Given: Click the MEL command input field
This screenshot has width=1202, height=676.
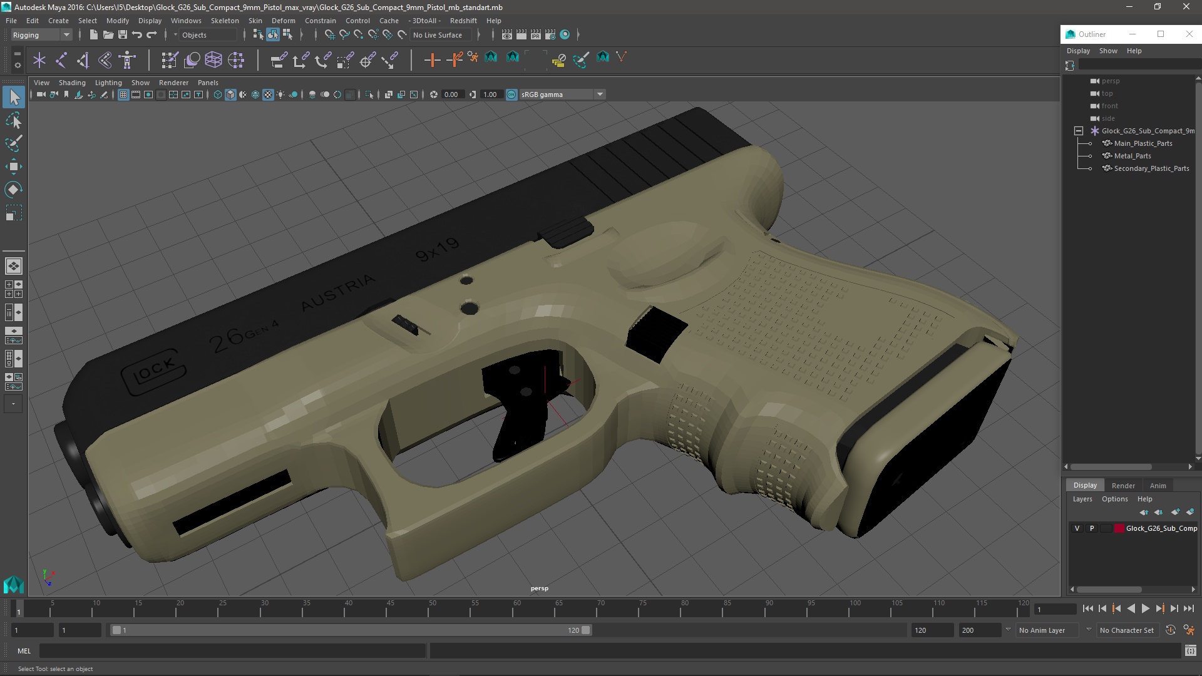Looking at the screenshot, I should [233, 651].
